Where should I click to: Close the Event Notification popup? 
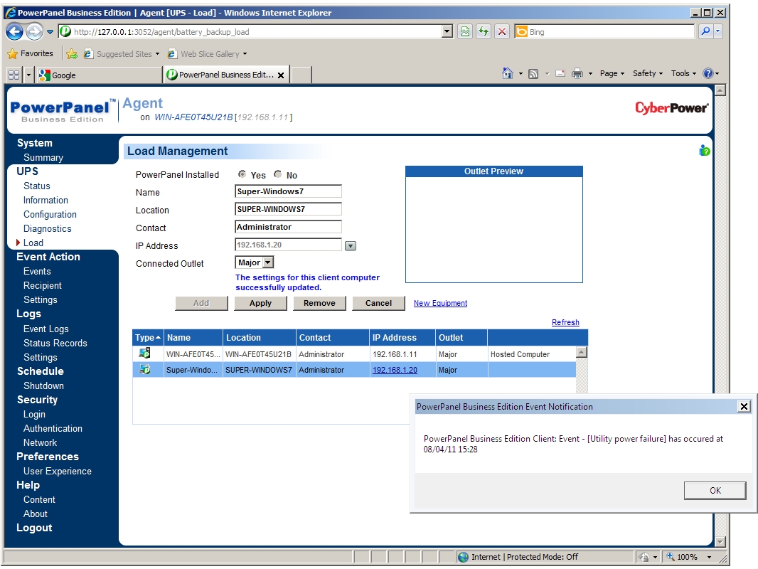tap(744, 407)
